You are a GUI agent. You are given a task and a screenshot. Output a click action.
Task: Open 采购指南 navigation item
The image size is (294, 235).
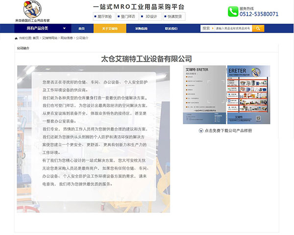click(x=141, y=29)
